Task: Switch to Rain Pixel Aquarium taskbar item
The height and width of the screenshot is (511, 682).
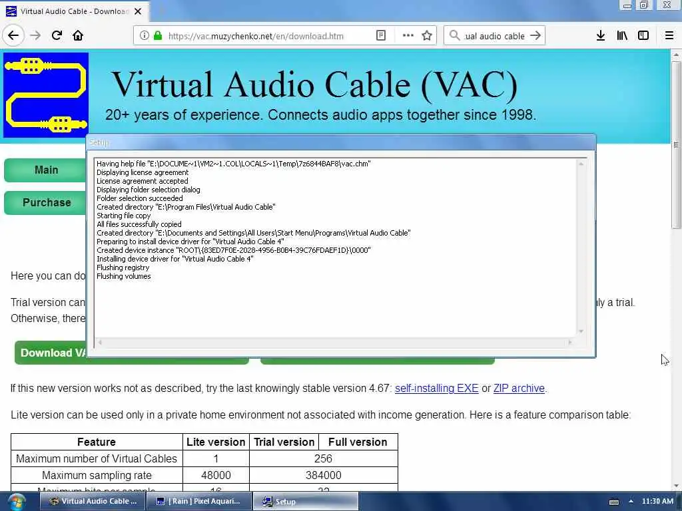Action: coord(198,502)
